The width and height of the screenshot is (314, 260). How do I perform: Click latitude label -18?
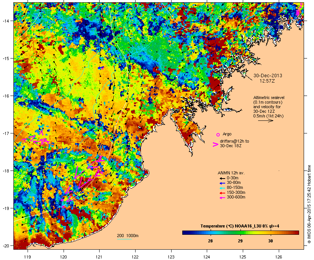5,171
